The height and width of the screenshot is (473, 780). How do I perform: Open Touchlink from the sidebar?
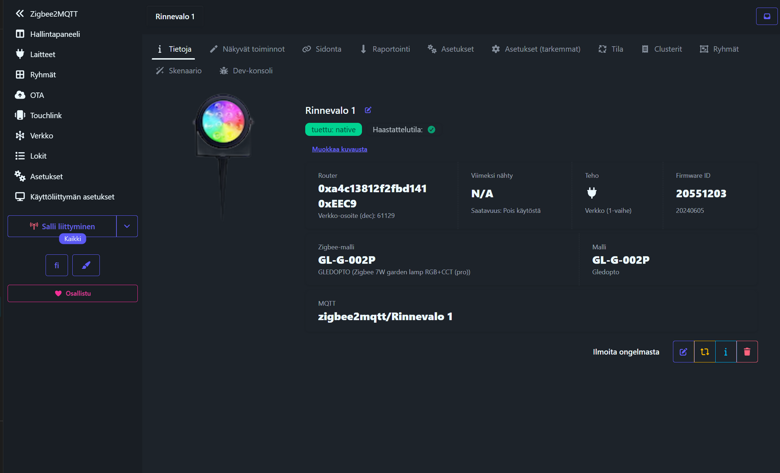coord(46,115)
